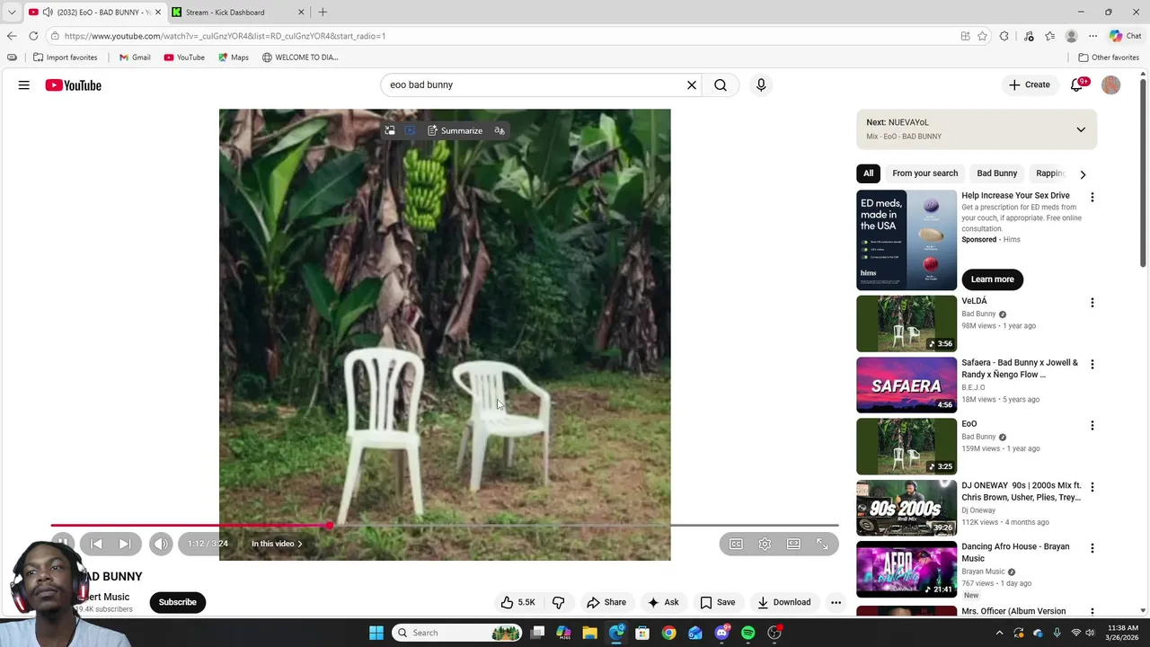Dislike the video
This screenshot has height=647, width=1150.
558,602
